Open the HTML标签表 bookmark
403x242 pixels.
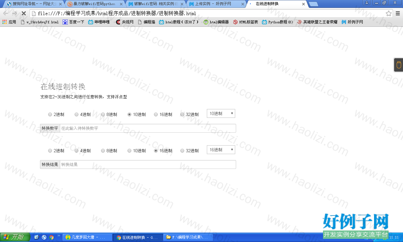click(x=245, y=22)
